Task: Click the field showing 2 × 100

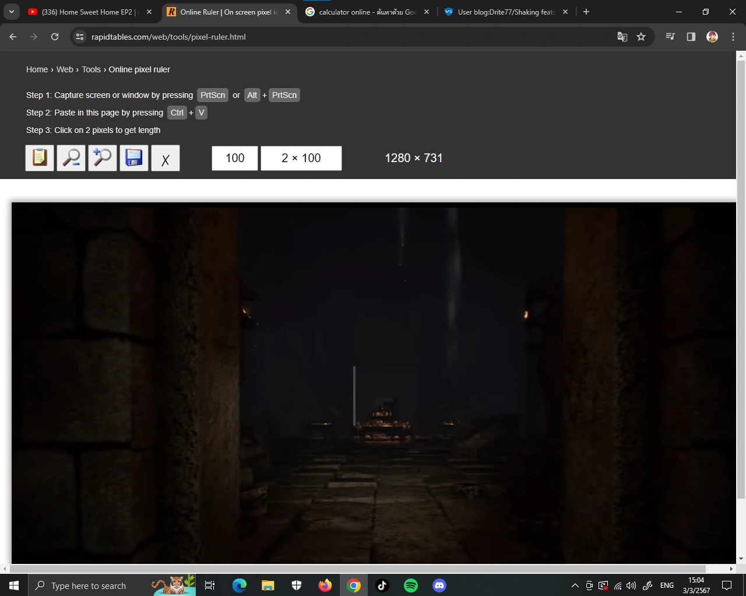Action: 301,158
